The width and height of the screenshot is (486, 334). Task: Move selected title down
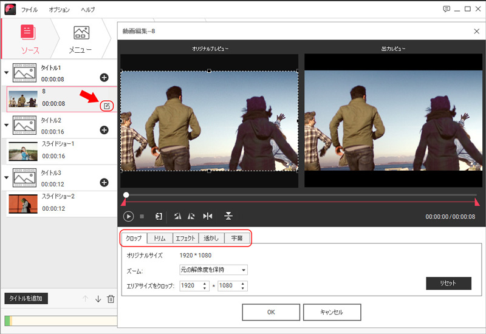[98, 299]
